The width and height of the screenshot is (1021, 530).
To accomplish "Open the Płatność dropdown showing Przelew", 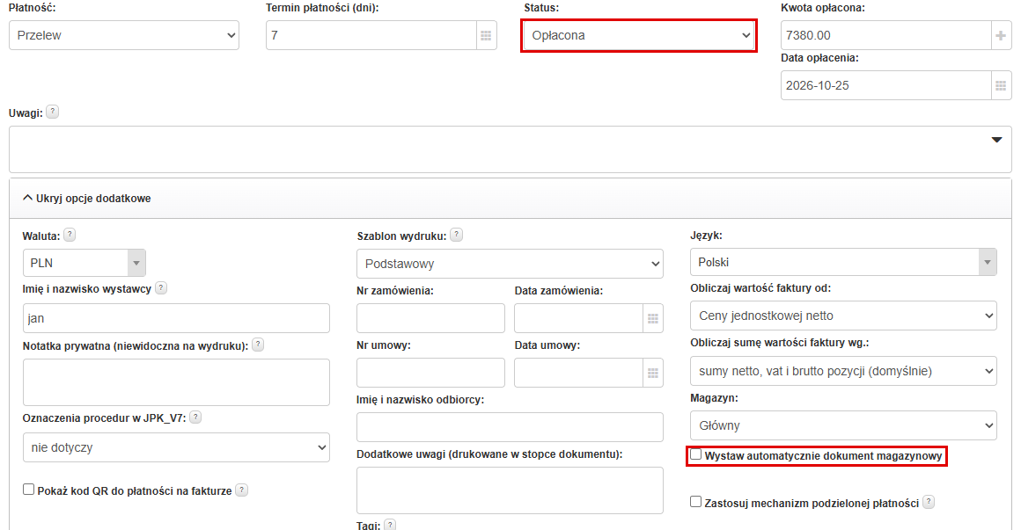I will pos(124,35).
